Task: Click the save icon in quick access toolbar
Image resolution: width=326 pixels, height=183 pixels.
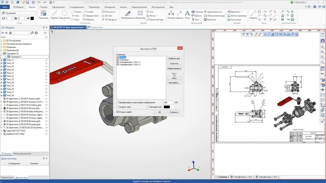Action: (28, 2)
